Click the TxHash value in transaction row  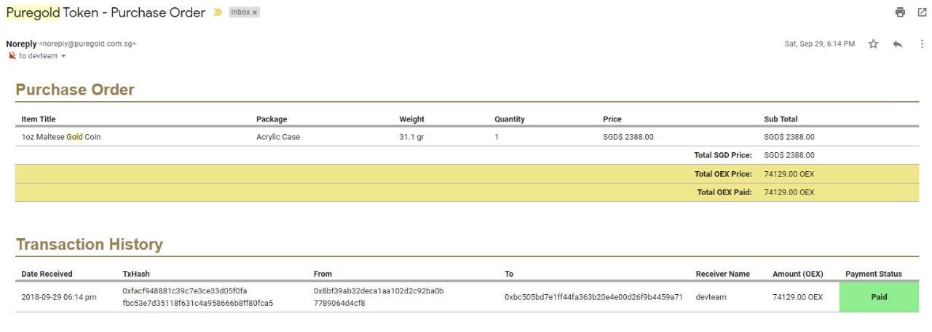point(197,297)
